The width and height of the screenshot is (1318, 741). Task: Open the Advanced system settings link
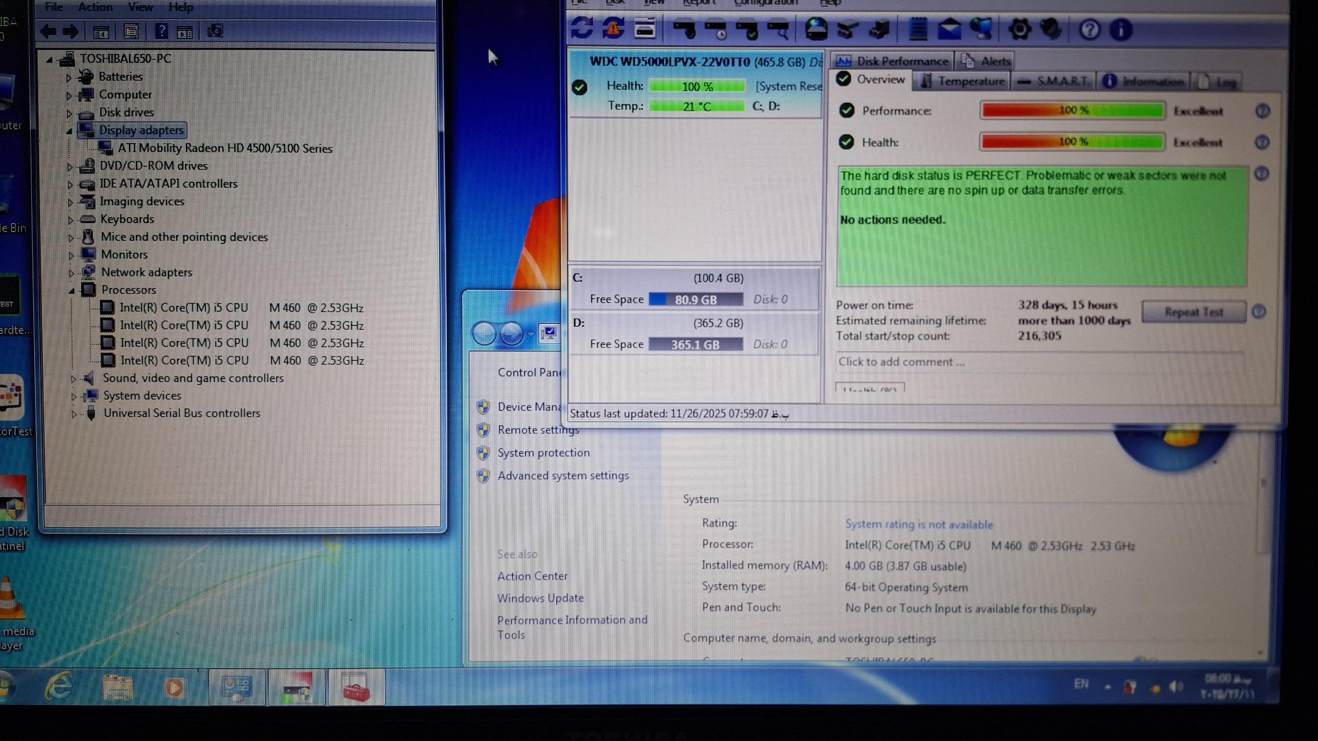point(563,475)
